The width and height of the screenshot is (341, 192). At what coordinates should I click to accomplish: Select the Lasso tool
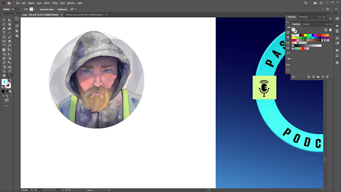click(x=10, y=25)
